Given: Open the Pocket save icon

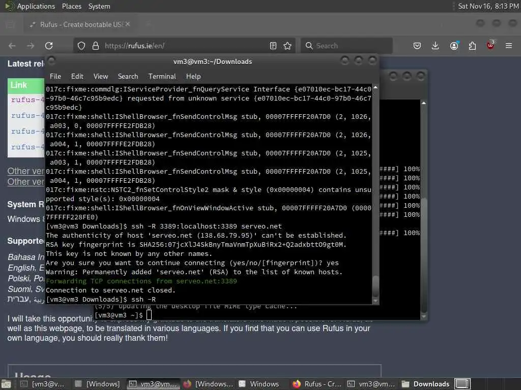Looking at the screenshot, I should [417, 46].
